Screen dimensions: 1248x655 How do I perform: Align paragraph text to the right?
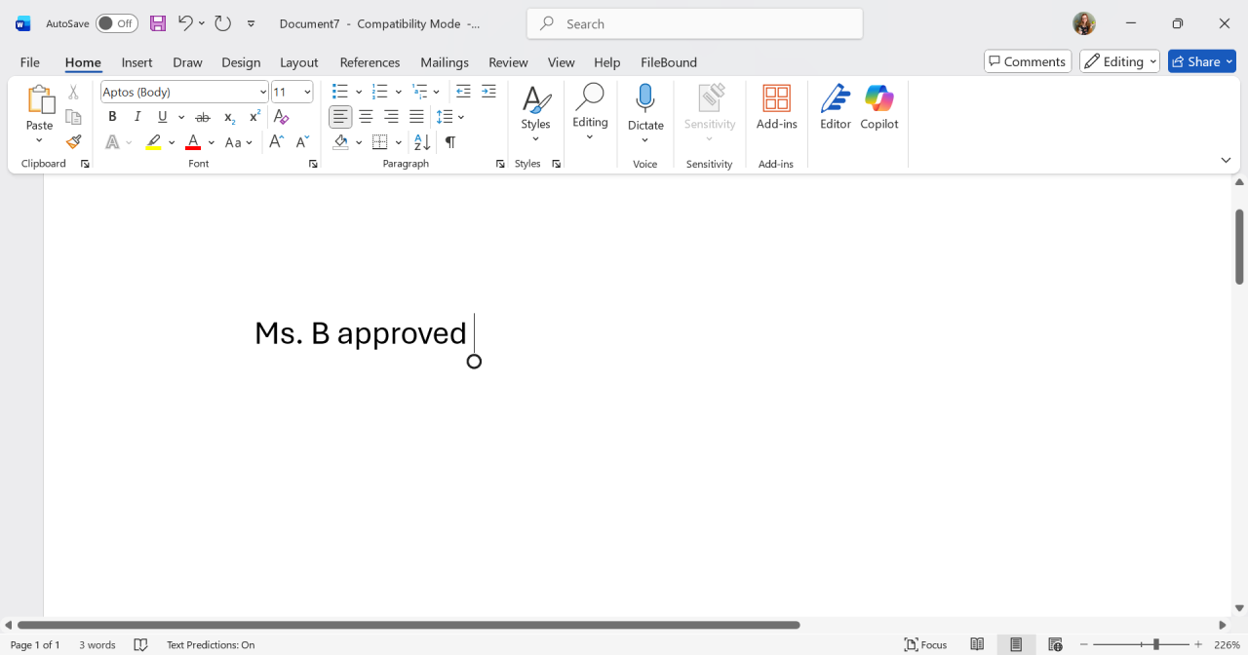tap(391, 117)
